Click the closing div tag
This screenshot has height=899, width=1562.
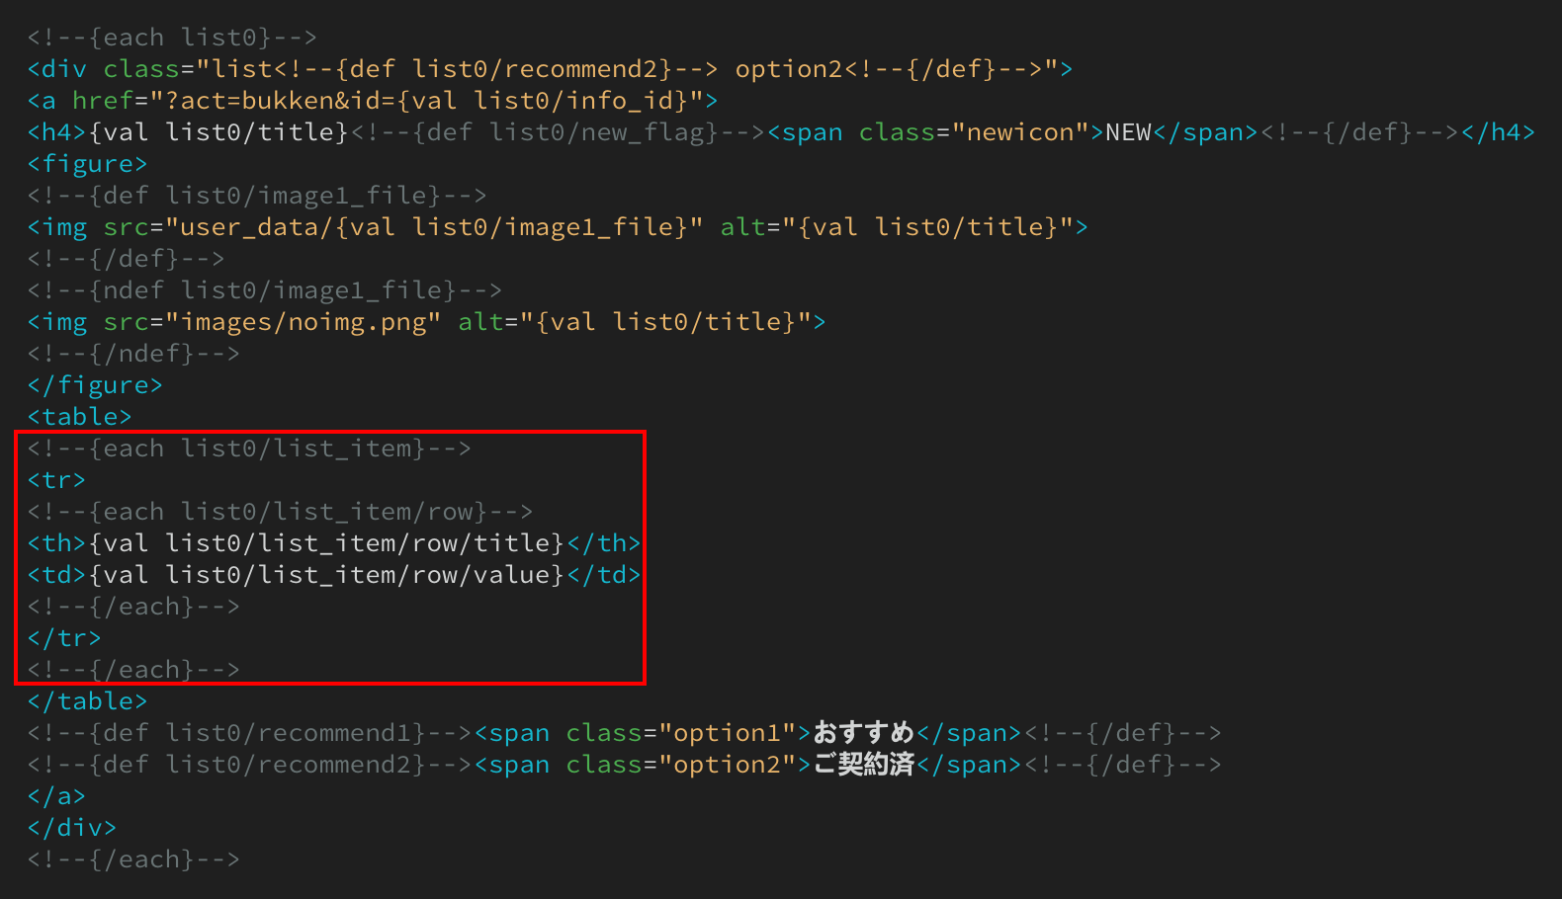pos(71,828)
